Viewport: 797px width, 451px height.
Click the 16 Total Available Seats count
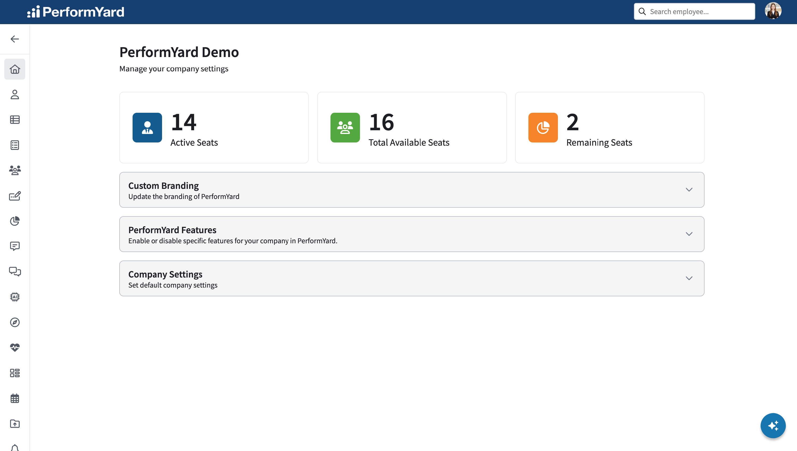pos(381,122)
